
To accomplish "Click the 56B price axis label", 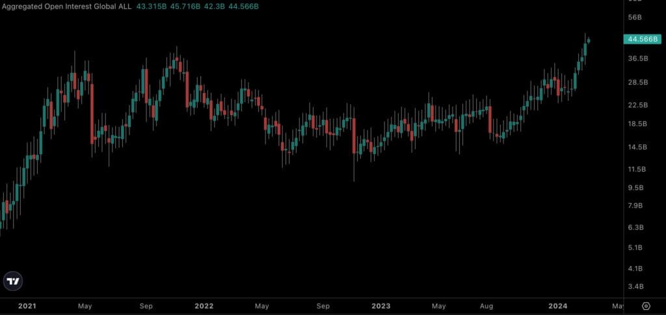I will [635, 17].
